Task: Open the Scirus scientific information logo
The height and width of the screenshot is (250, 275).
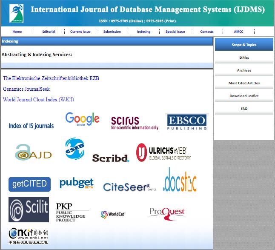Action: [x=135, y=123]
